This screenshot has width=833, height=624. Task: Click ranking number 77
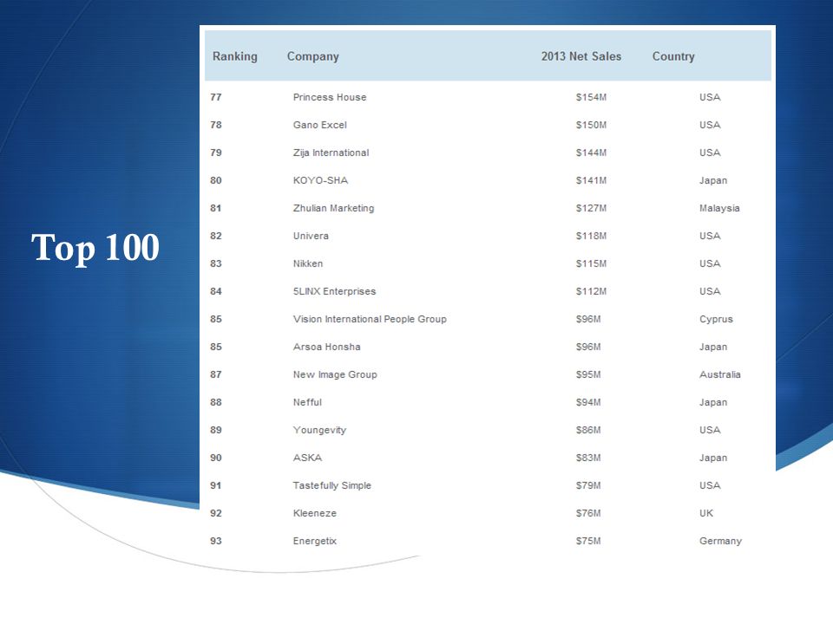tap(216, 97)
